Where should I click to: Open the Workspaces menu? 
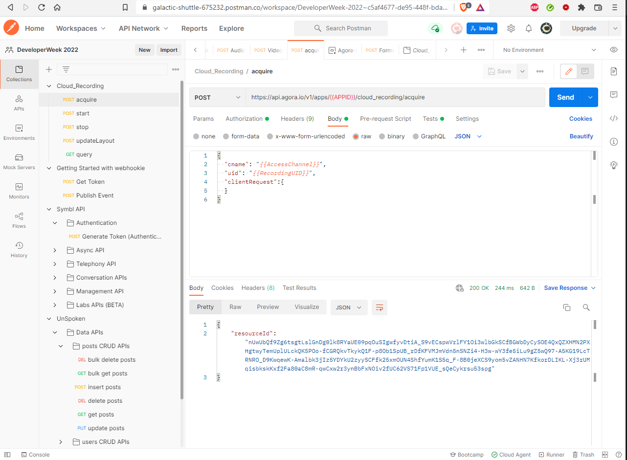81,28
